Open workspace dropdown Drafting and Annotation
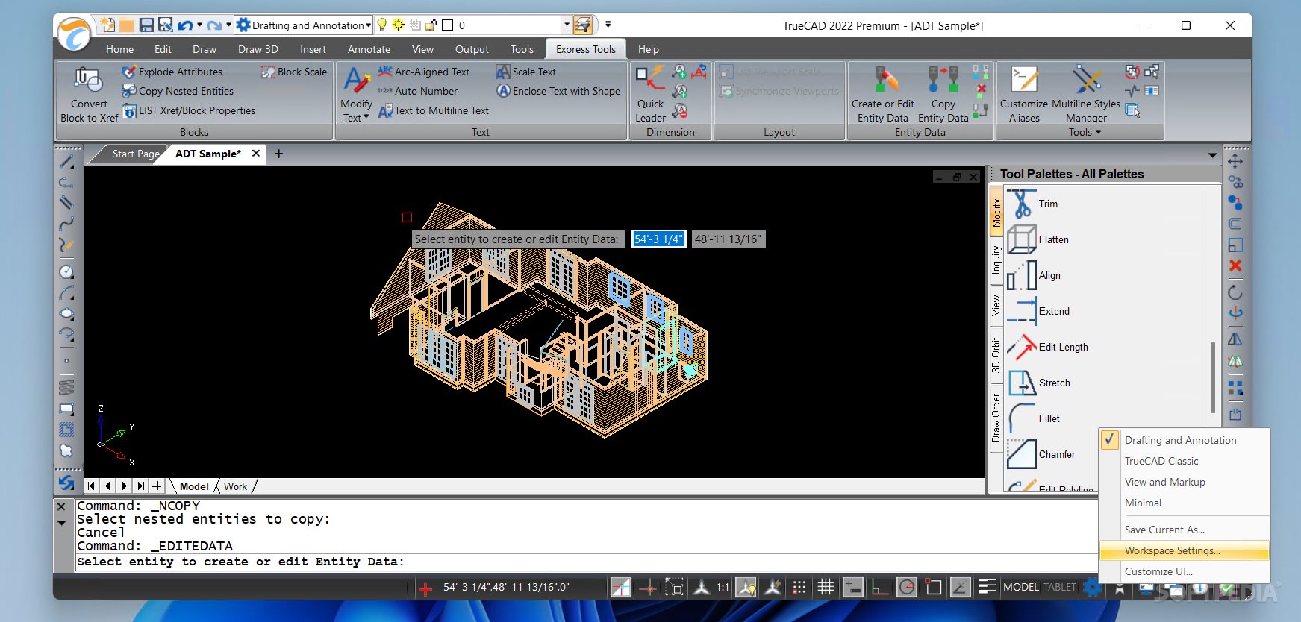The width and height of the screenshot is (1301, 622). (304, 25)
